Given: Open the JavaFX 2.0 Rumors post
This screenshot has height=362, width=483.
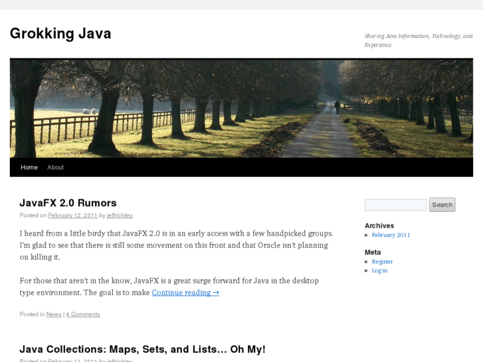Looking at the screenshot, I should click(x=68, y=203).
